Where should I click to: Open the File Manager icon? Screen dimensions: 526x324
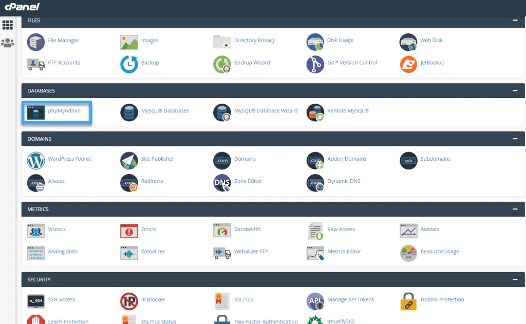[x=35, y=42]
